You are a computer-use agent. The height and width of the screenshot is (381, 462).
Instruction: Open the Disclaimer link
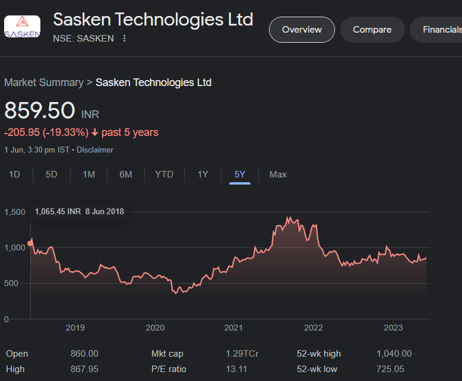[x=95, y=150]
